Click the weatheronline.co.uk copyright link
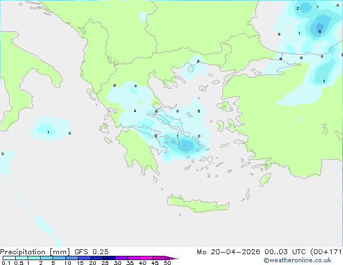This screenshot has height=265, width=343. [x=298, y=260]
